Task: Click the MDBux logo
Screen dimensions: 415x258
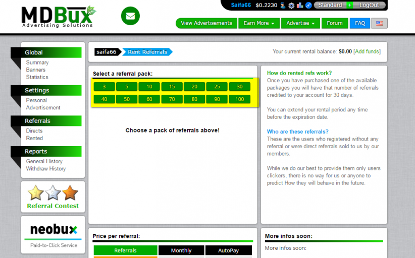Action: point(59,16)
